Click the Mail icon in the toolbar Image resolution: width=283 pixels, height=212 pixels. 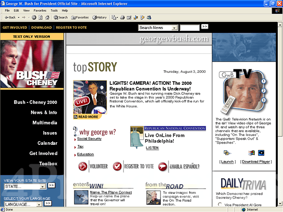pos(115,18)
